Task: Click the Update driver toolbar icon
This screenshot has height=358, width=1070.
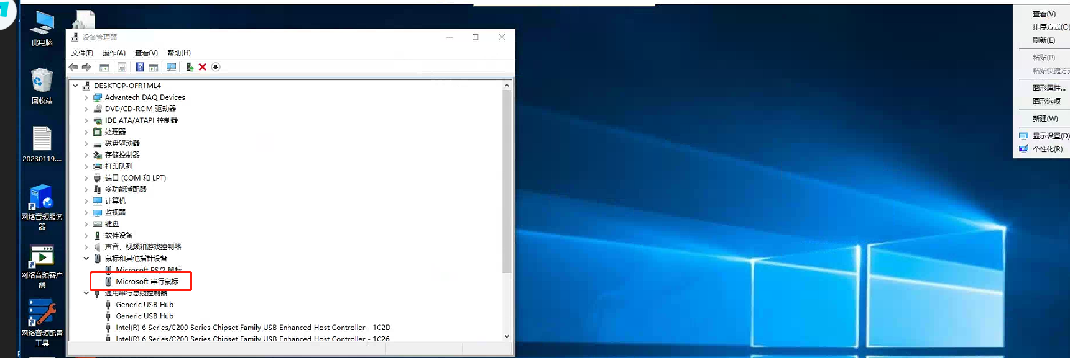Action: [189, 67]
